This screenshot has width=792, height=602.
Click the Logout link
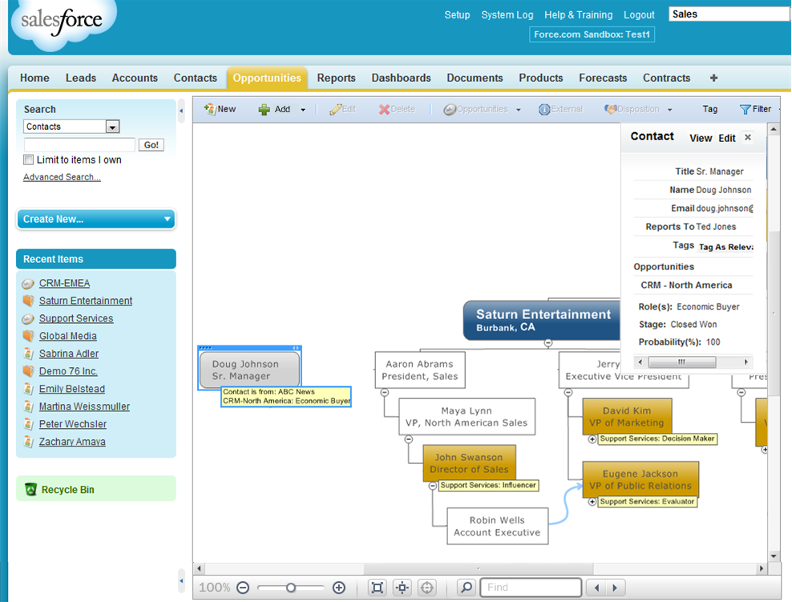[x=639, y=15]
